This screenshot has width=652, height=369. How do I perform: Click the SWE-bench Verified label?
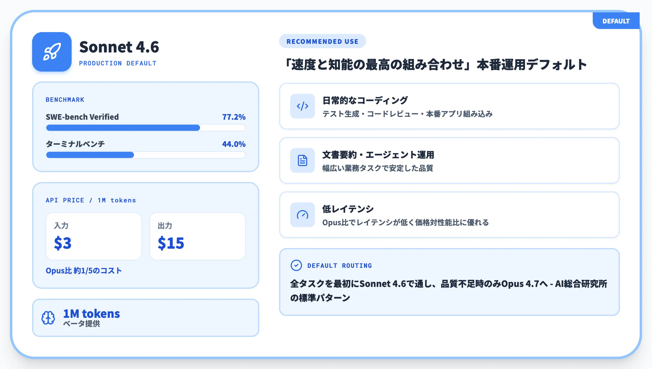click(x=82, y=117)
